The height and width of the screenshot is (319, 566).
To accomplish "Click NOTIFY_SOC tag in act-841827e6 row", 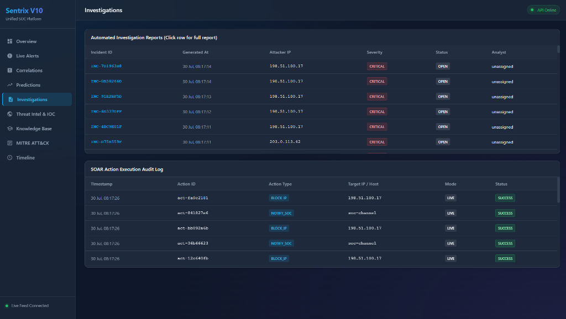I will click(281, 213).
